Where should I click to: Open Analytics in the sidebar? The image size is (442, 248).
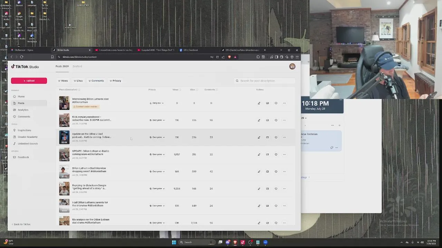(29, 110)
